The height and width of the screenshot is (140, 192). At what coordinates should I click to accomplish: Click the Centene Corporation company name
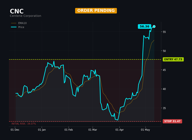(x=25, y=16)
